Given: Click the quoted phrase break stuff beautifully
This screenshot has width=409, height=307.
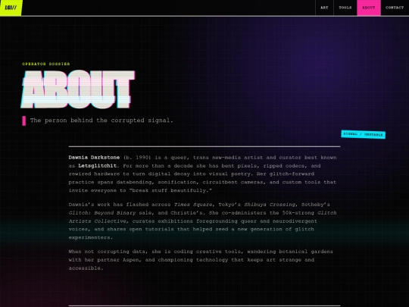Looking at the screenshot, I should [170, 190].
